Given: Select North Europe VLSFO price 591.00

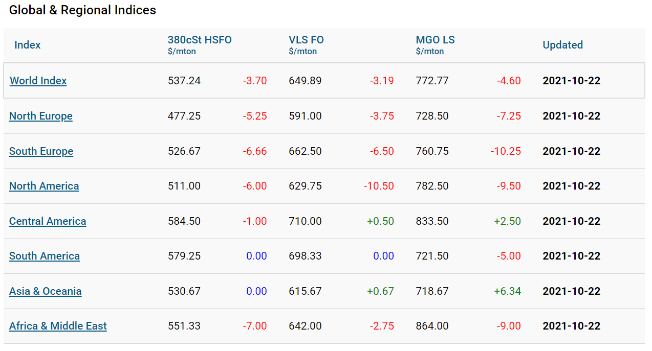Looking at the screenshot, I should click(305, 116).
